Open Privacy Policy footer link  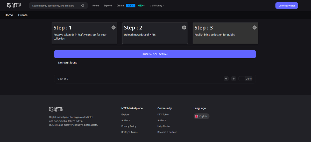129,126
